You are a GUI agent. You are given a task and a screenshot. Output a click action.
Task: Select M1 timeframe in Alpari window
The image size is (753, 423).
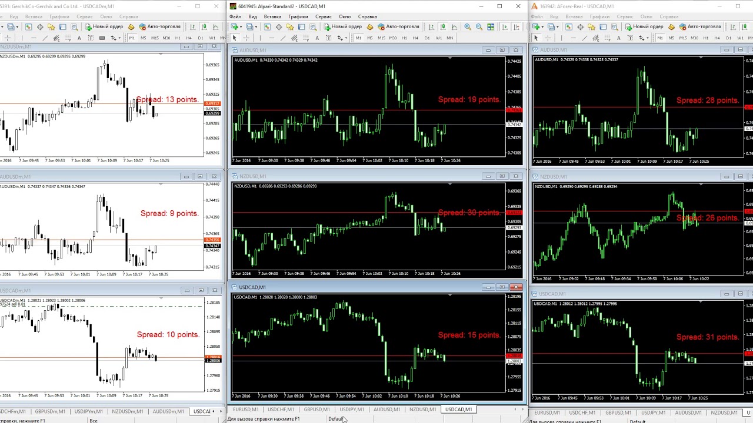click(359, 38)
